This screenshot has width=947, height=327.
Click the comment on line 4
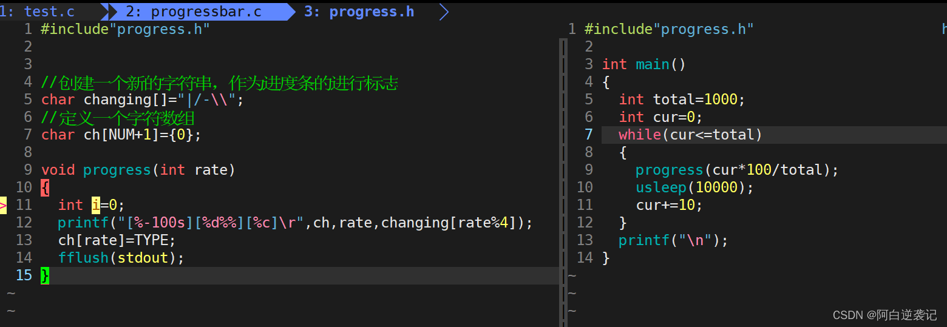[220, 83]
